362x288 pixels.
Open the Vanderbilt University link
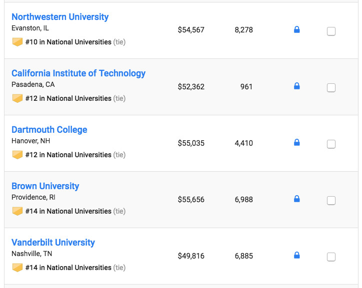[x=53, y=243]
